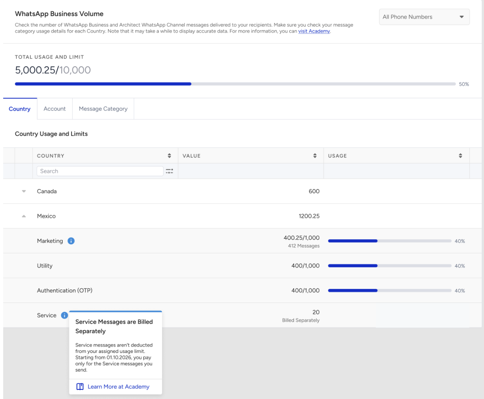Click the VALUE column header
The height and width of the screenshot is (399, 484).
[192, 156]
